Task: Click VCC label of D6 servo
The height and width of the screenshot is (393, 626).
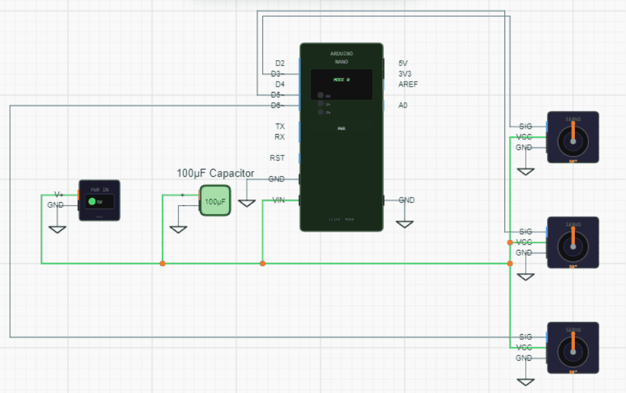Action: [524, 348]
